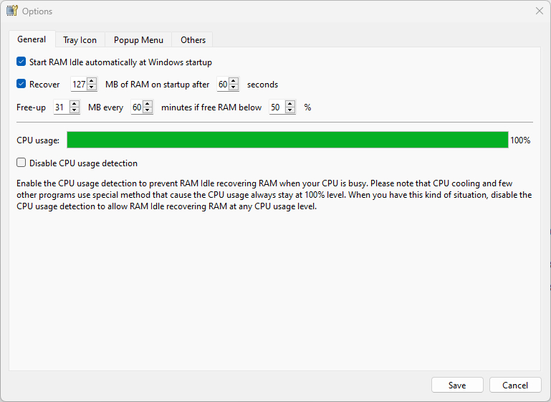This screenshot has height=402, width=551.
Task: Decrease startup delay seconds with down arrow
Action: point(234,87)
